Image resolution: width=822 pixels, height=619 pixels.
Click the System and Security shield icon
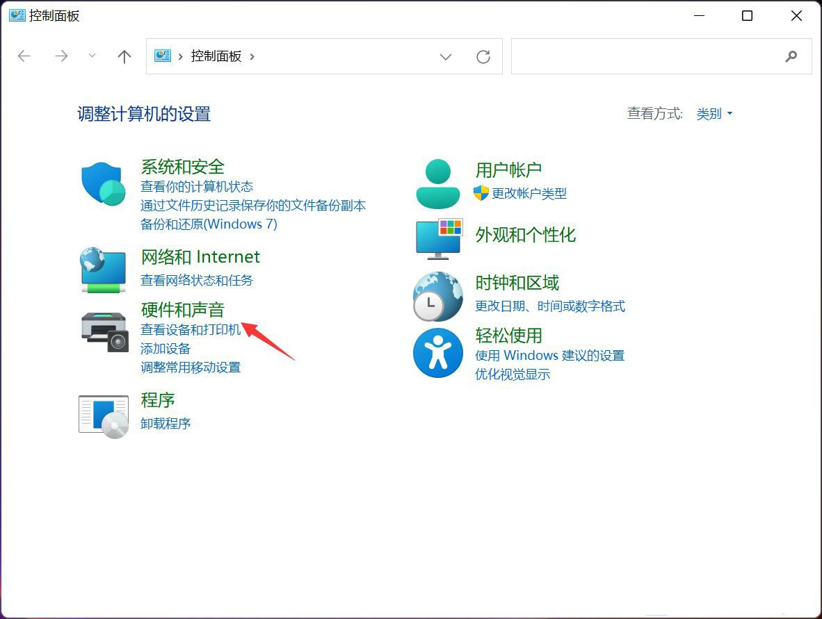point(102,184)
